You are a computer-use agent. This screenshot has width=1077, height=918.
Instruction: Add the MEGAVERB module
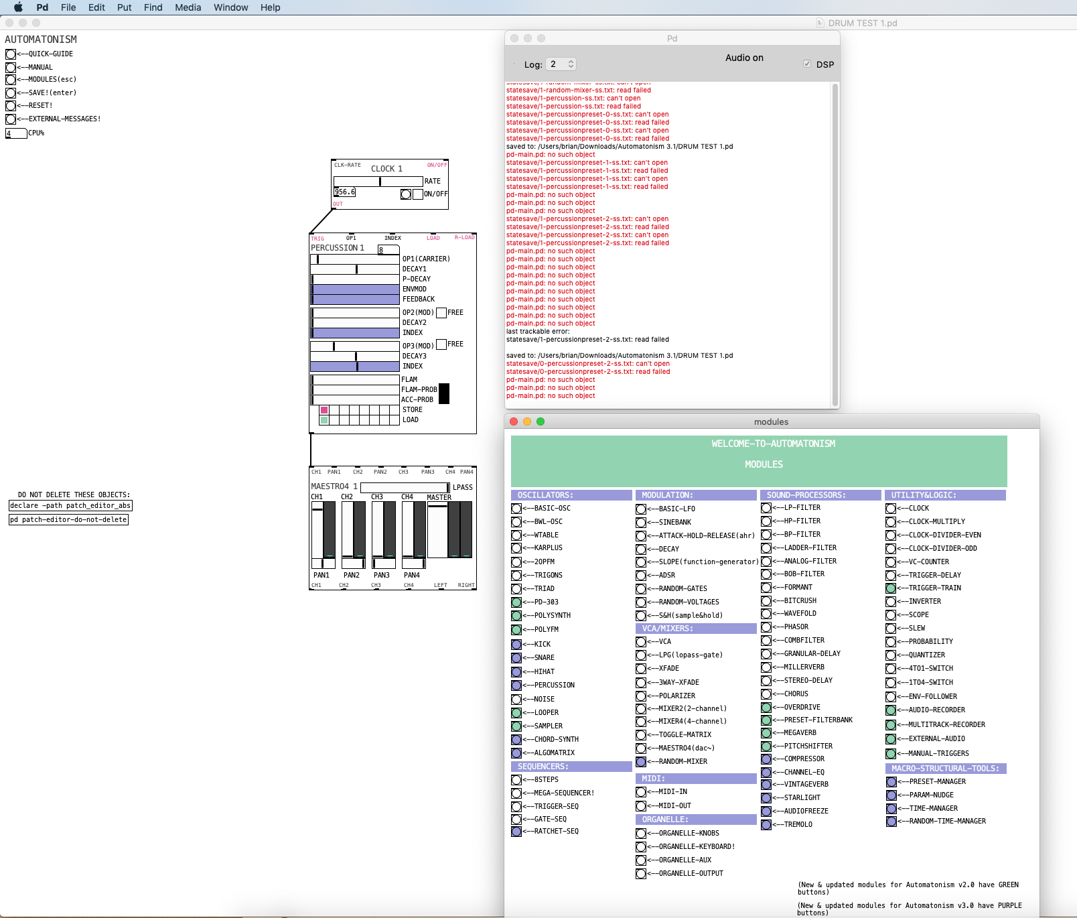click(766, 733)
